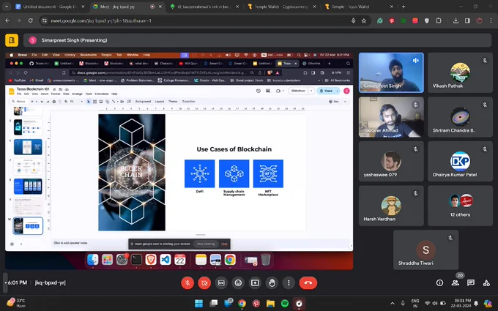The height and width of the screenshot is (311, 498).
Task: Open the Chrome extensions puzzle icon
Action: pyautogui.click(x=439, y=20)
